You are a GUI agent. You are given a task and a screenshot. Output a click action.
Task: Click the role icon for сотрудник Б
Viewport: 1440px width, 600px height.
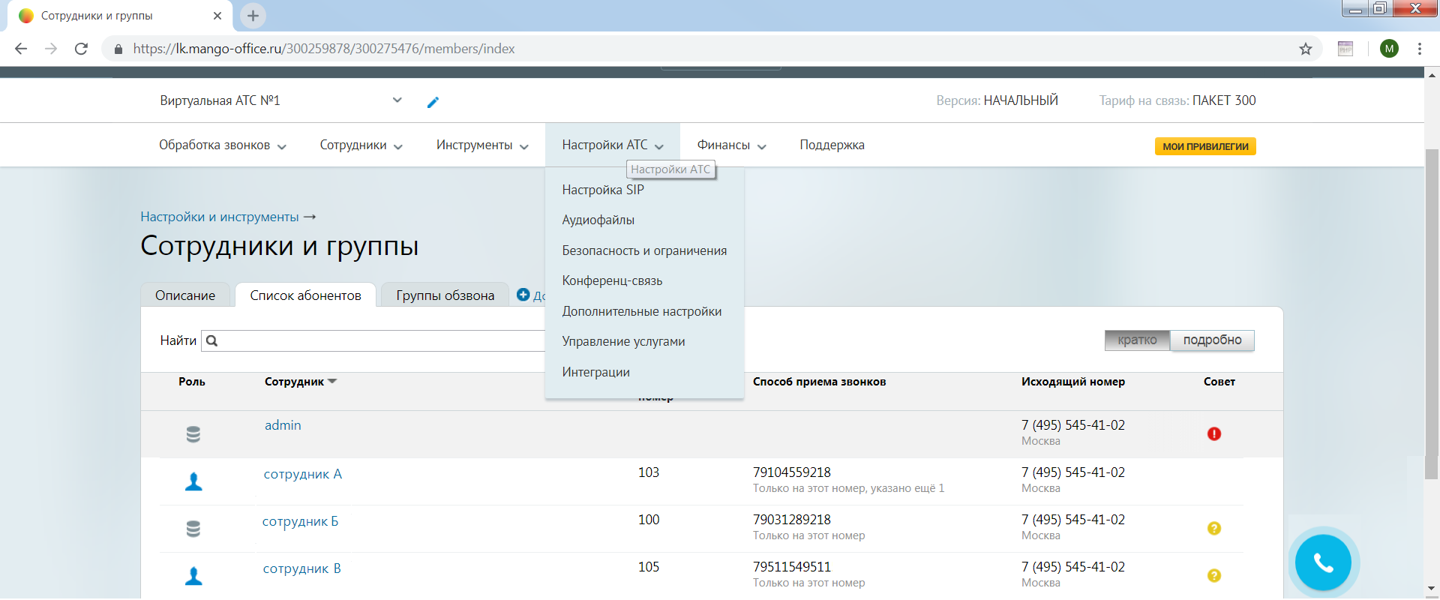click(193, 529)
